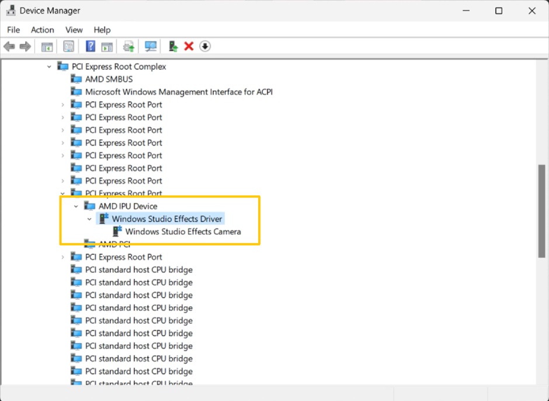Collapse the PCI Express Root Complex node

tap(49, 66)
